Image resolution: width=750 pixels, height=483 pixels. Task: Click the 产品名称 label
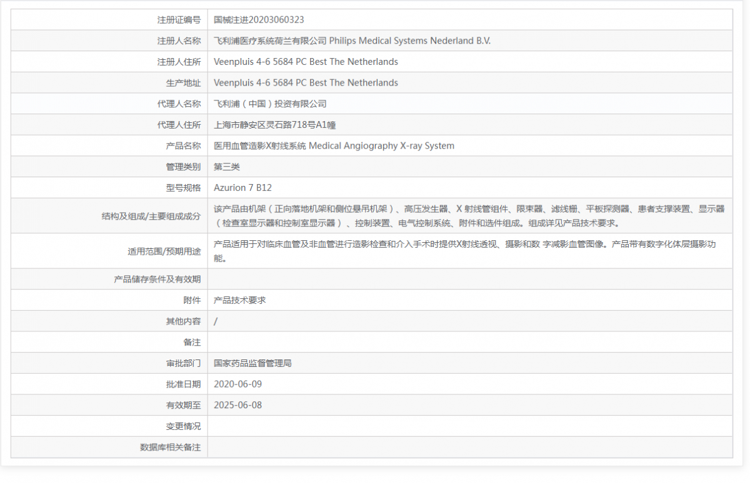click(x=183, y=146)
